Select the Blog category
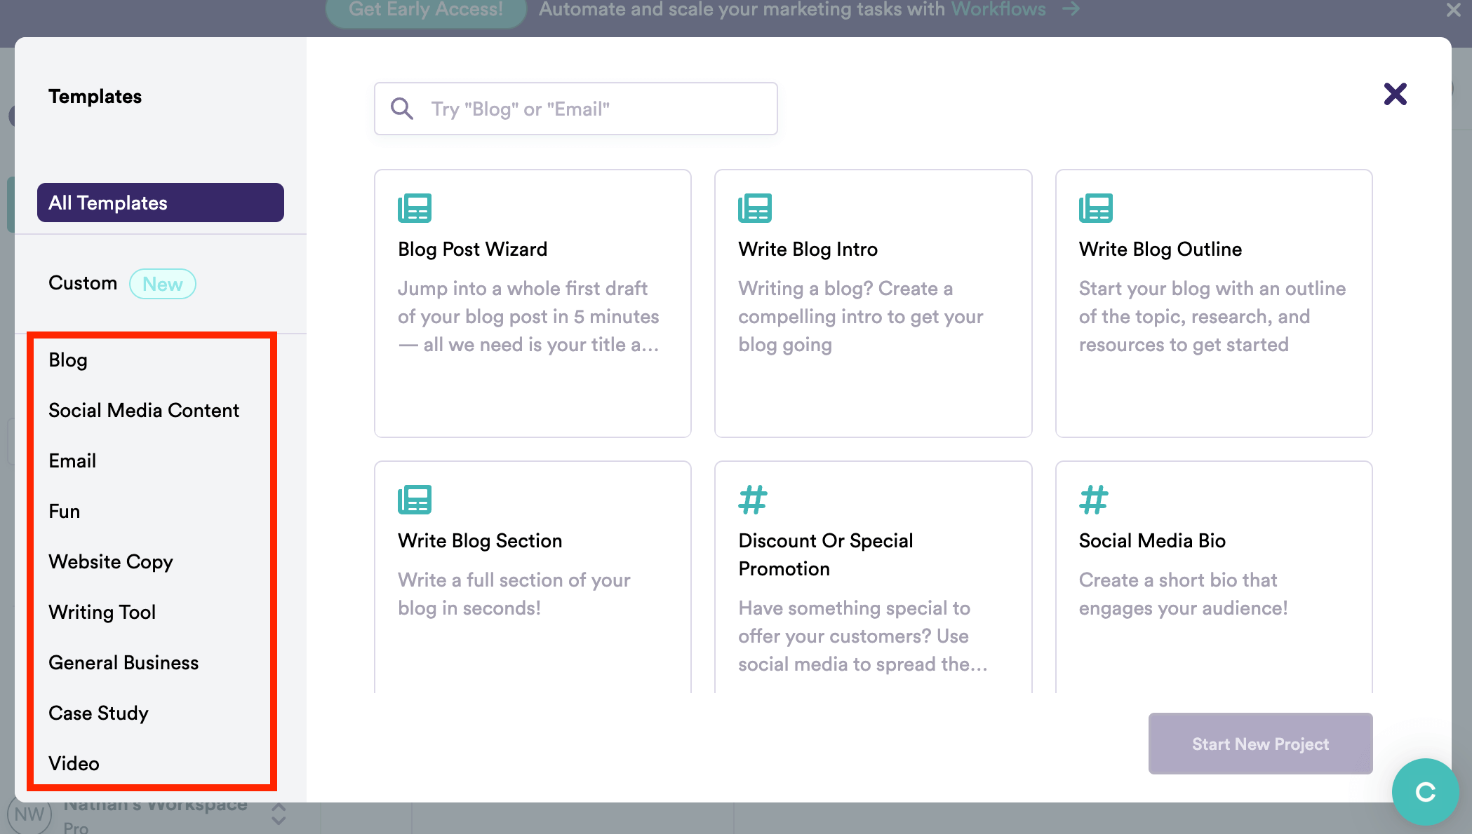This screenshot has width=1472, height=834. pyautogui.click(x=68, y=360)
